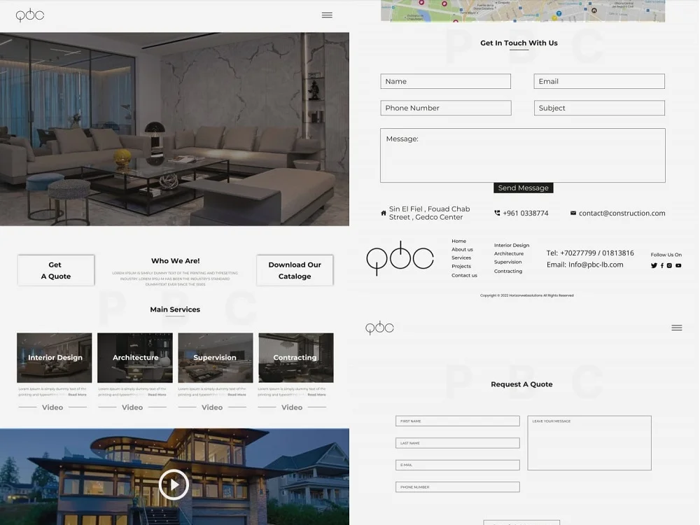Click the Facebook icon in the footer
The width and height of the screenshot is (700, 525).
point(662,266)
